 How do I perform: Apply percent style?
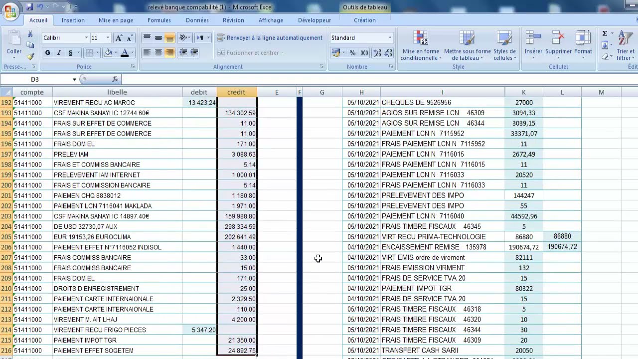(352, 53)
